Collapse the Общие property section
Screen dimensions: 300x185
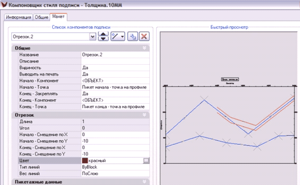(144, 47)
